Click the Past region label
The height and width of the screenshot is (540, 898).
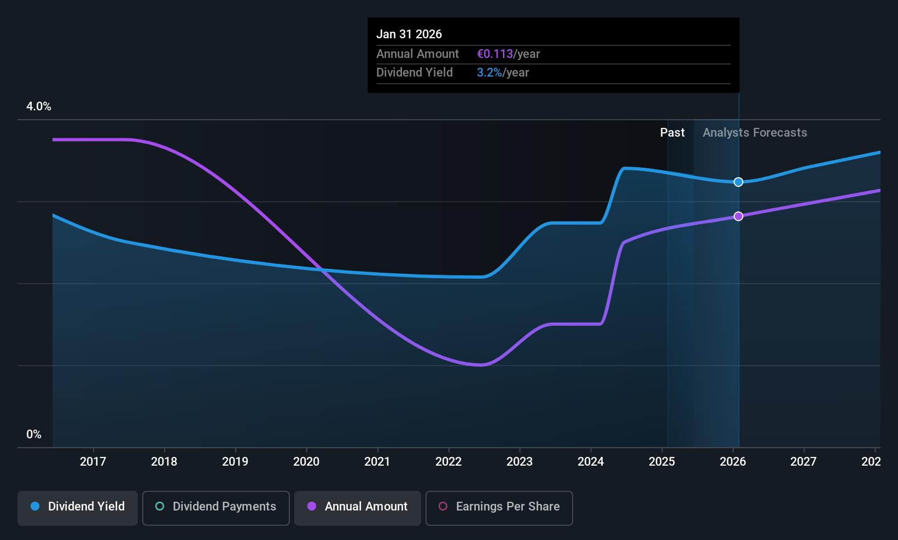(x=672, y=133)
